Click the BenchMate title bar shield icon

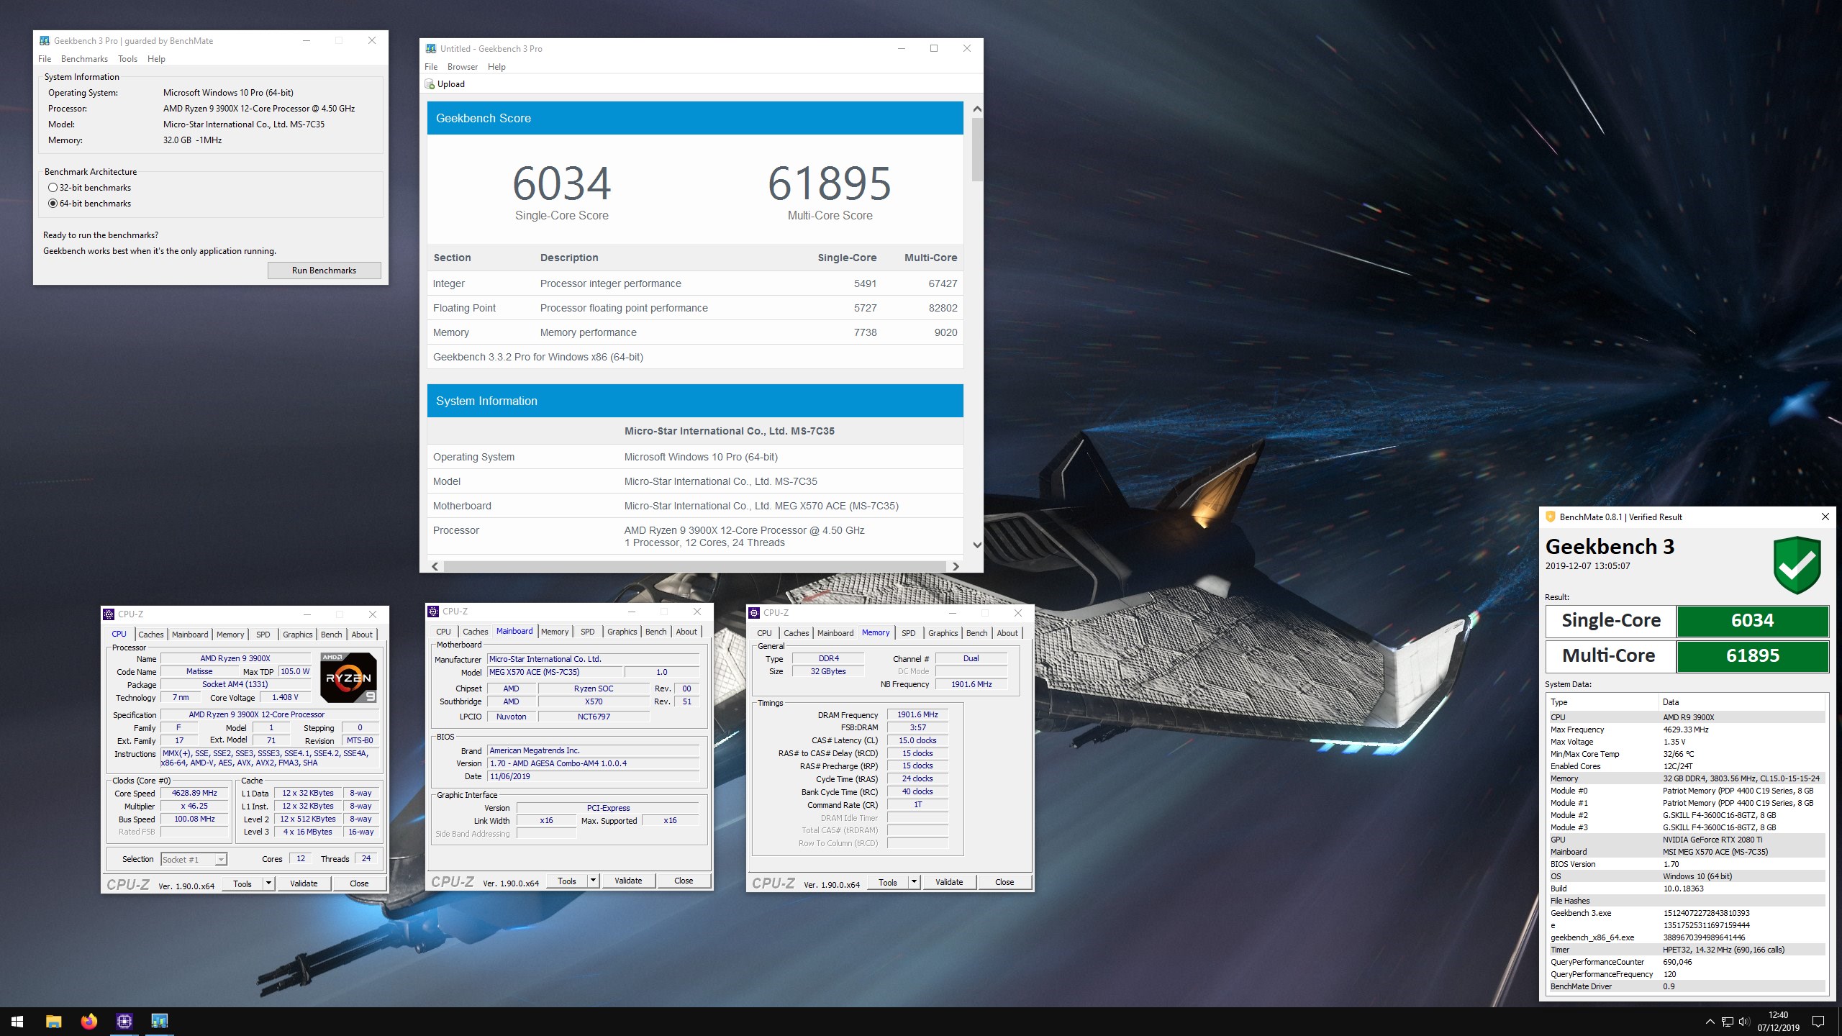pyautogui.click(x=1551, y=517)
